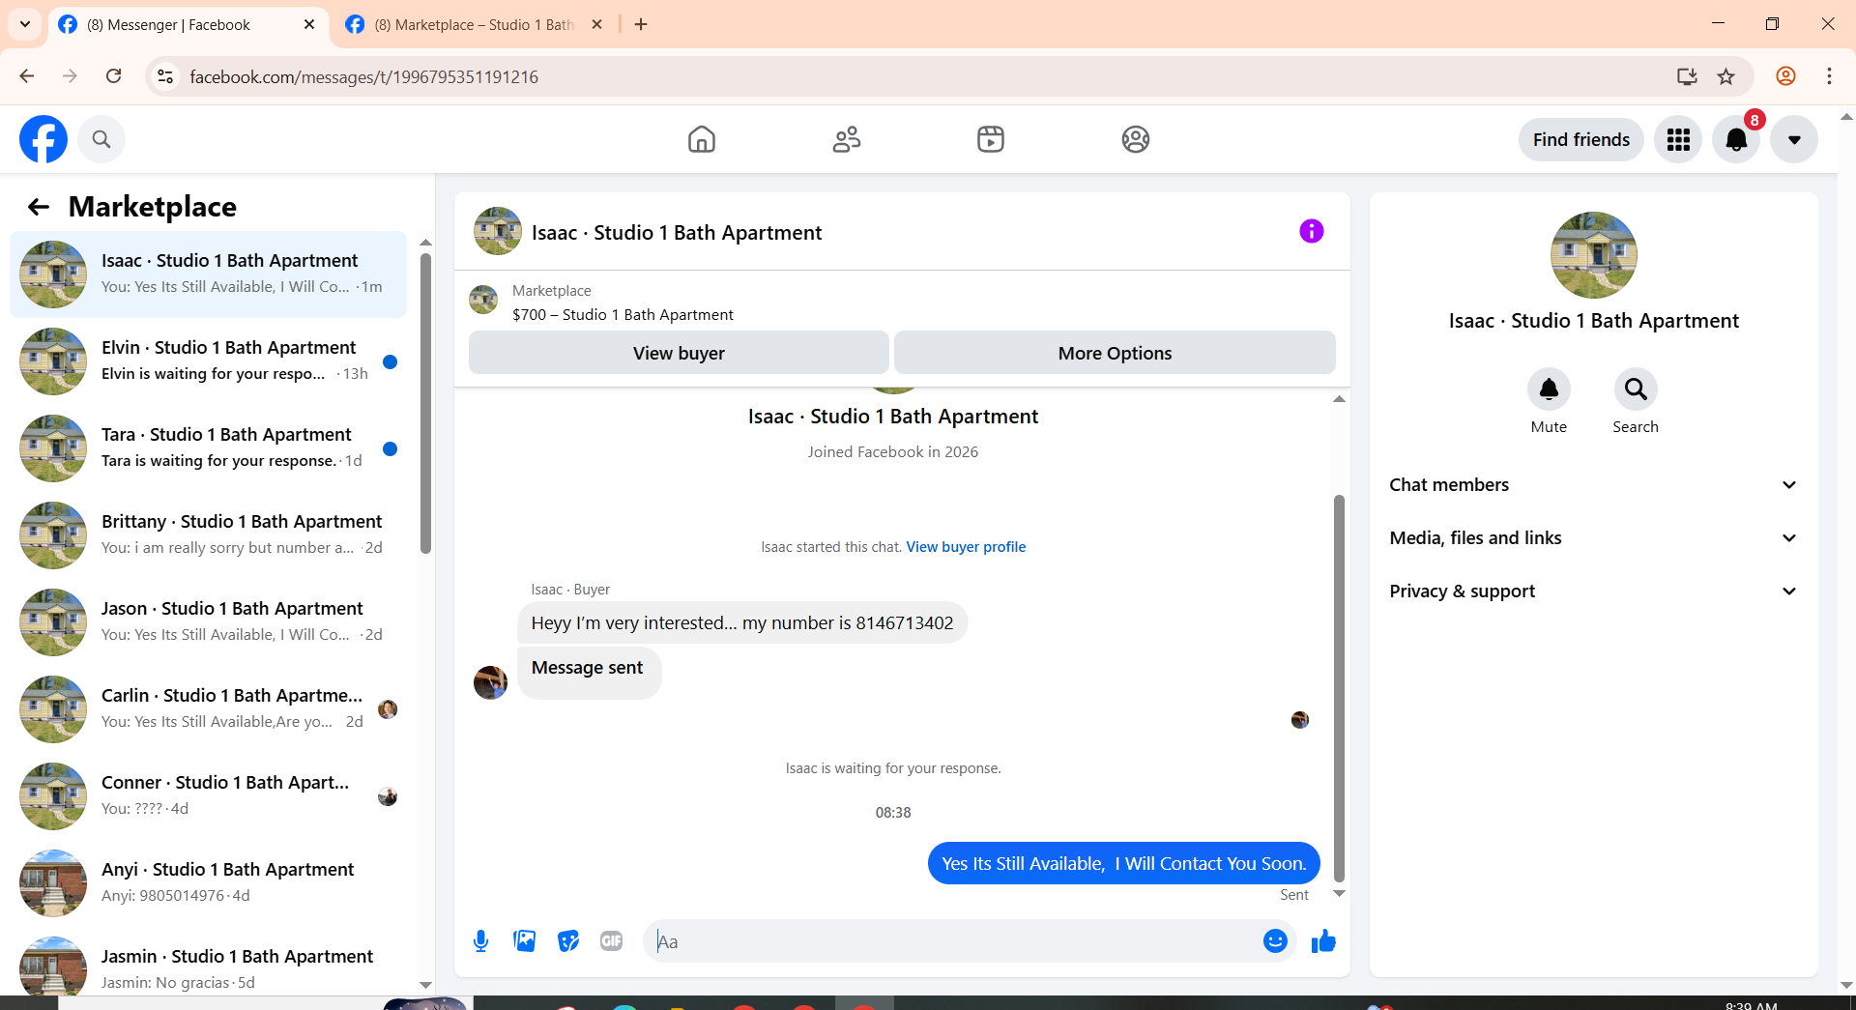This screenshot has width=1856, height=1010.
Task: Reload the page
Action: click(x=113, y=76)
